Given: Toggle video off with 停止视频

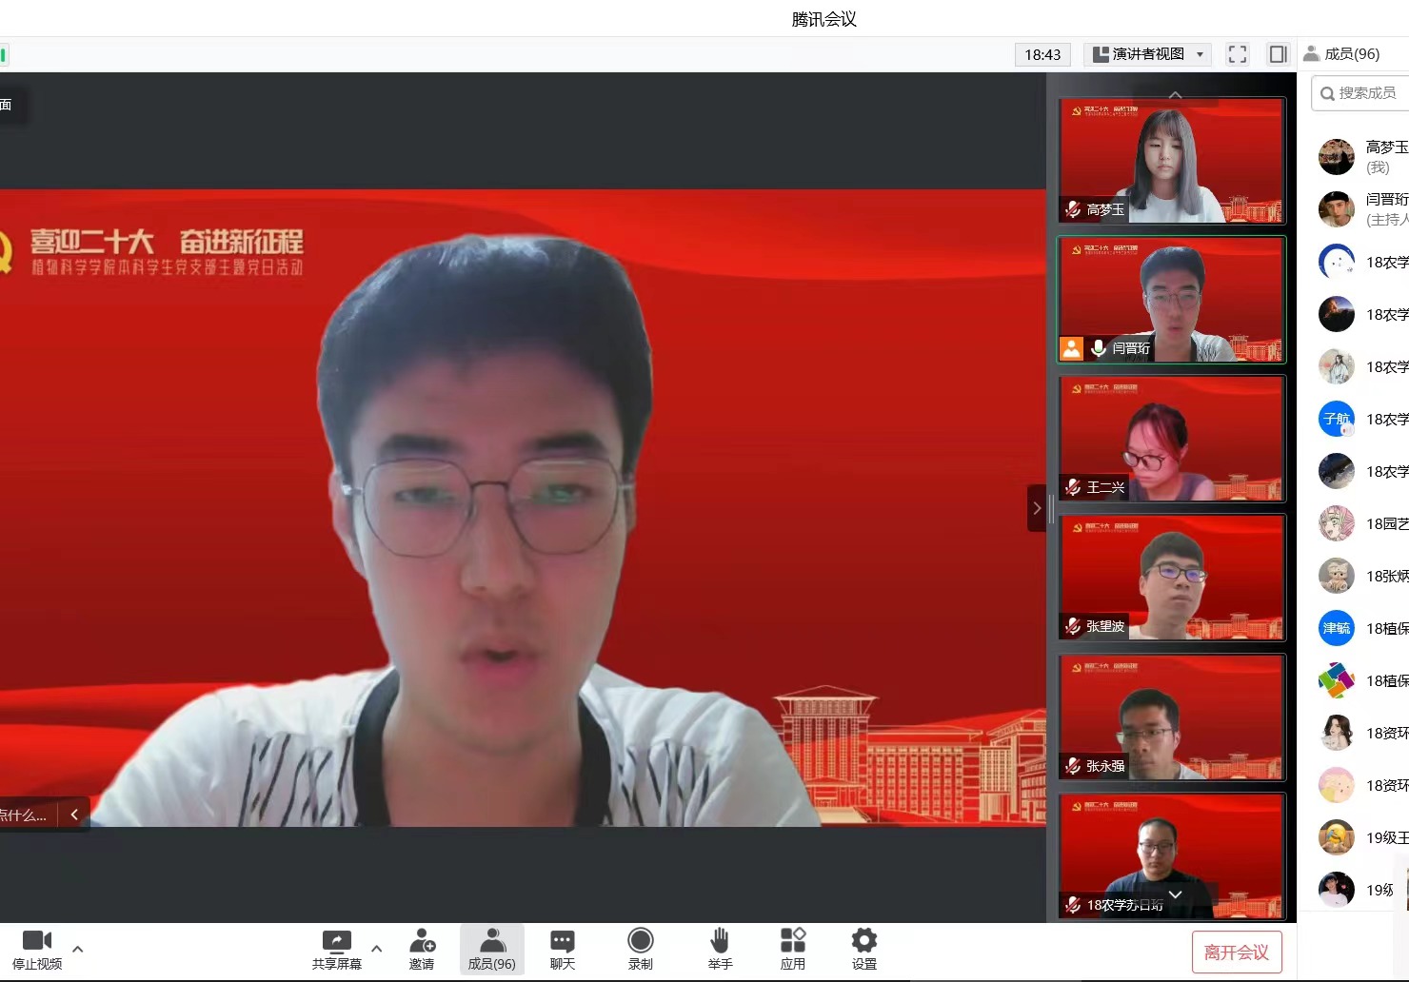Looking at the screenshot, I should pos(37,941).
